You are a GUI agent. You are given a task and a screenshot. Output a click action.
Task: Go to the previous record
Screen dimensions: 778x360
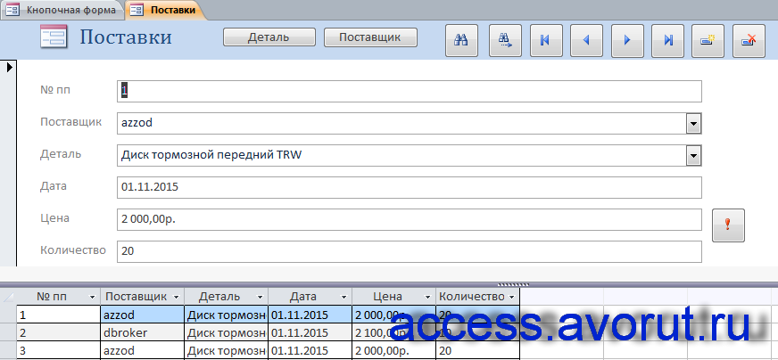(x=587, y=40)
